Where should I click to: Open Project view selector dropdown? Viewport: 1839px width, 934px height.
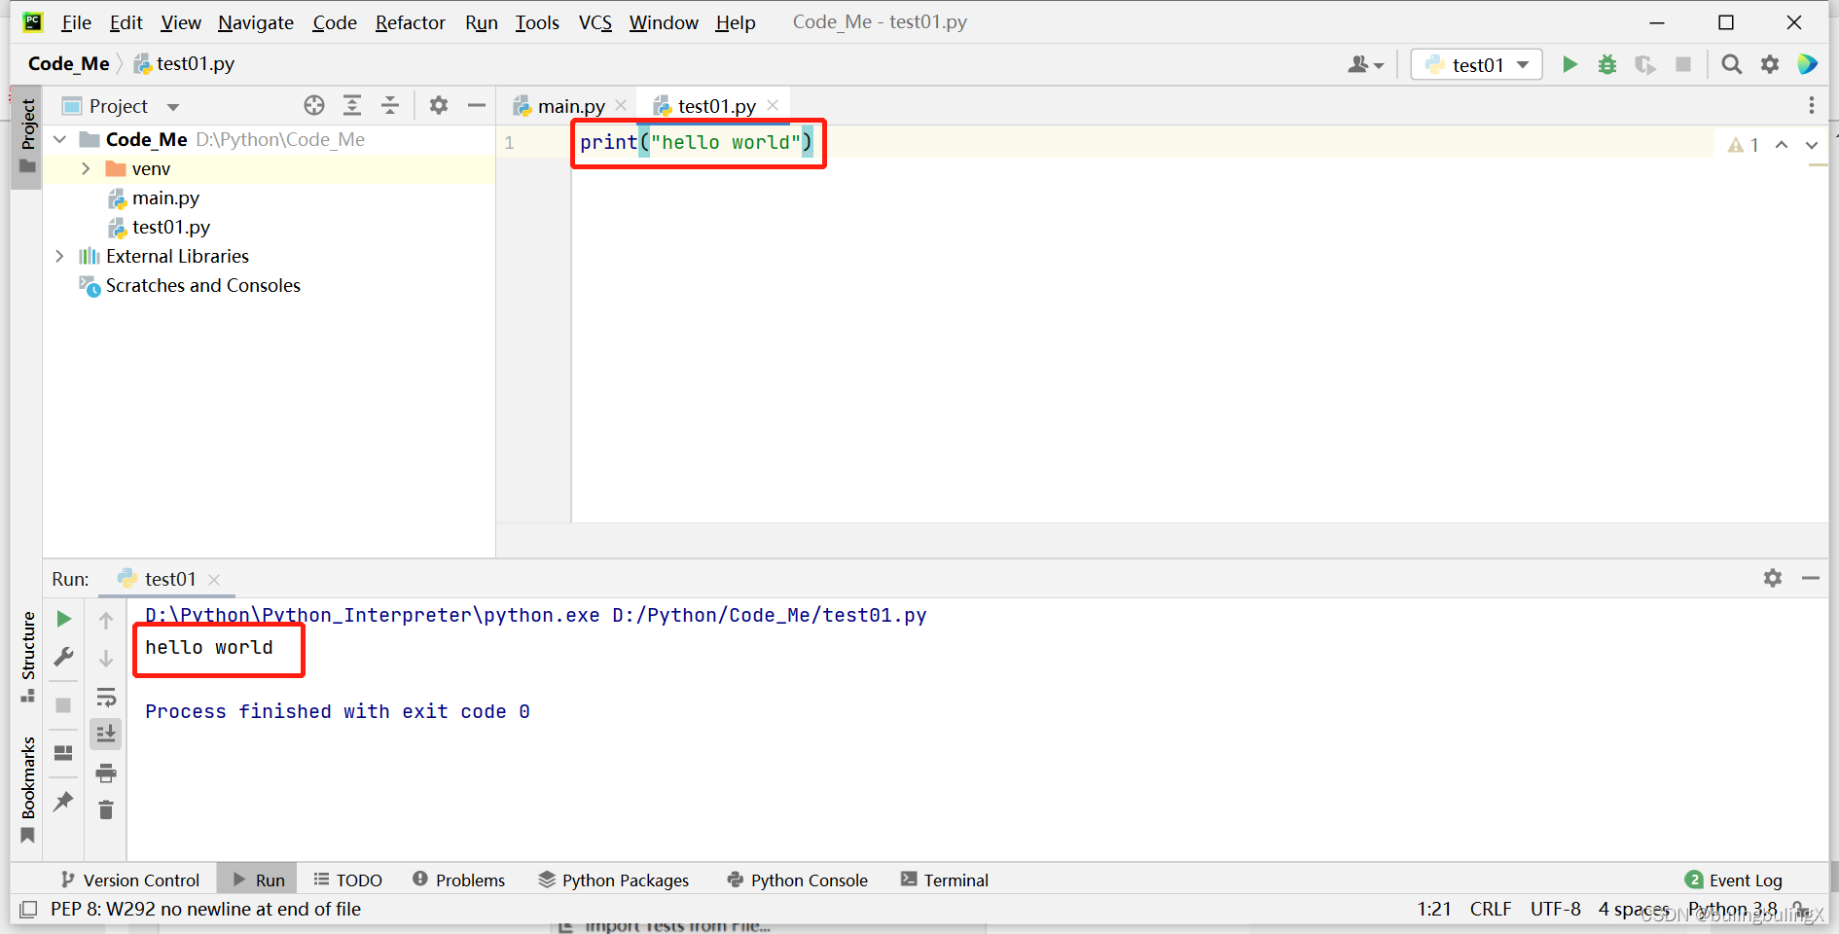click(x=121, y=106)
